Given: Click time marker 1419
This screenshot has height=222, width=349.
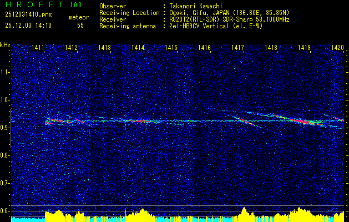Looking at the screenshot, I should click(x=304, y=48).
